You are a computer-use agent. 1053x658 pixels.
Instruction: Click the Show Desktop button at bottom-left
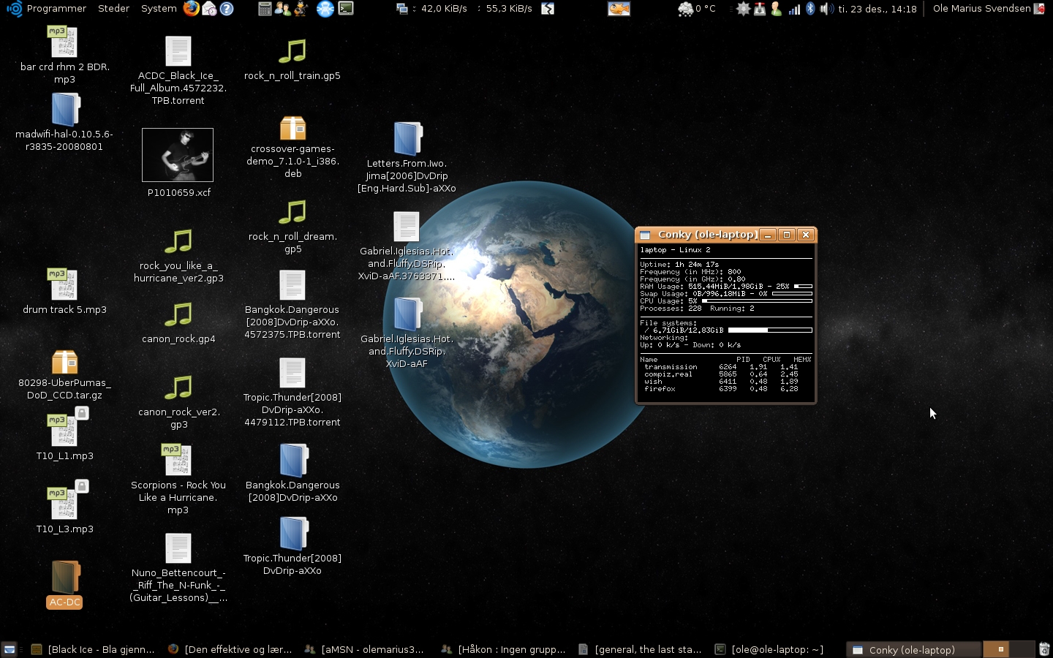click(x=10, y=648)
